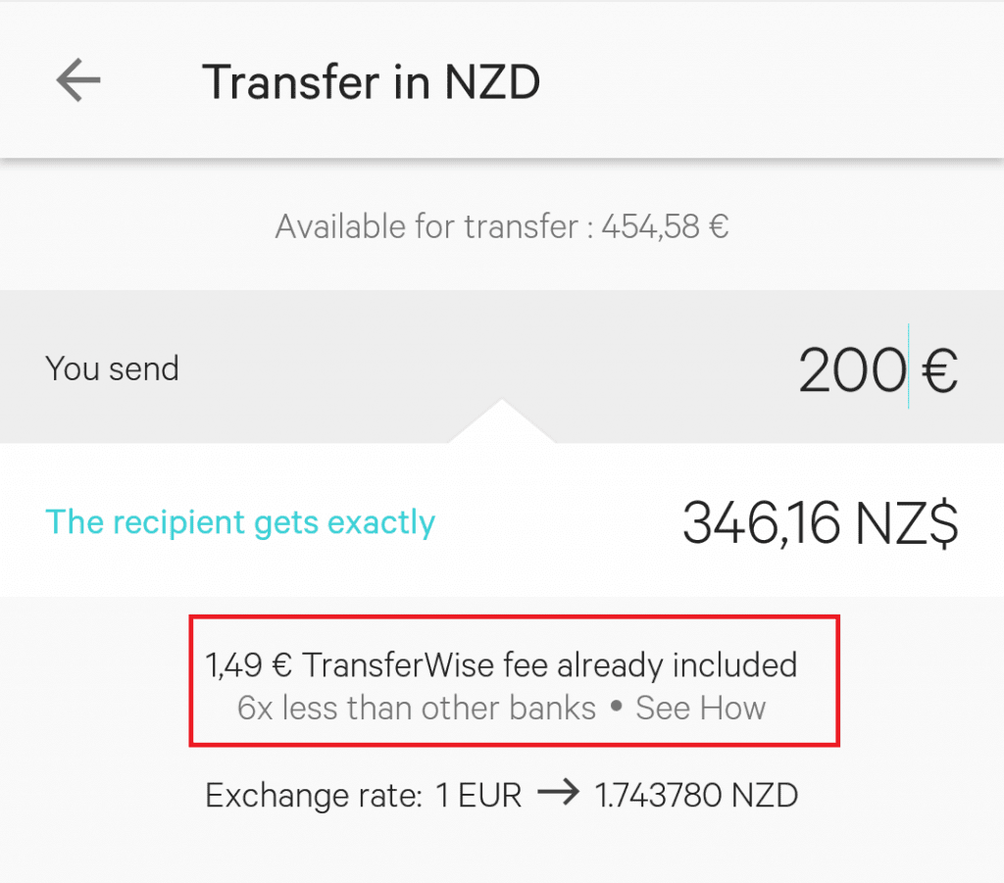Image resolution: width=1004 pixels, height=883 pixels.
Task: Tap the triangle pointer below You send row
Action: (502, 421)
